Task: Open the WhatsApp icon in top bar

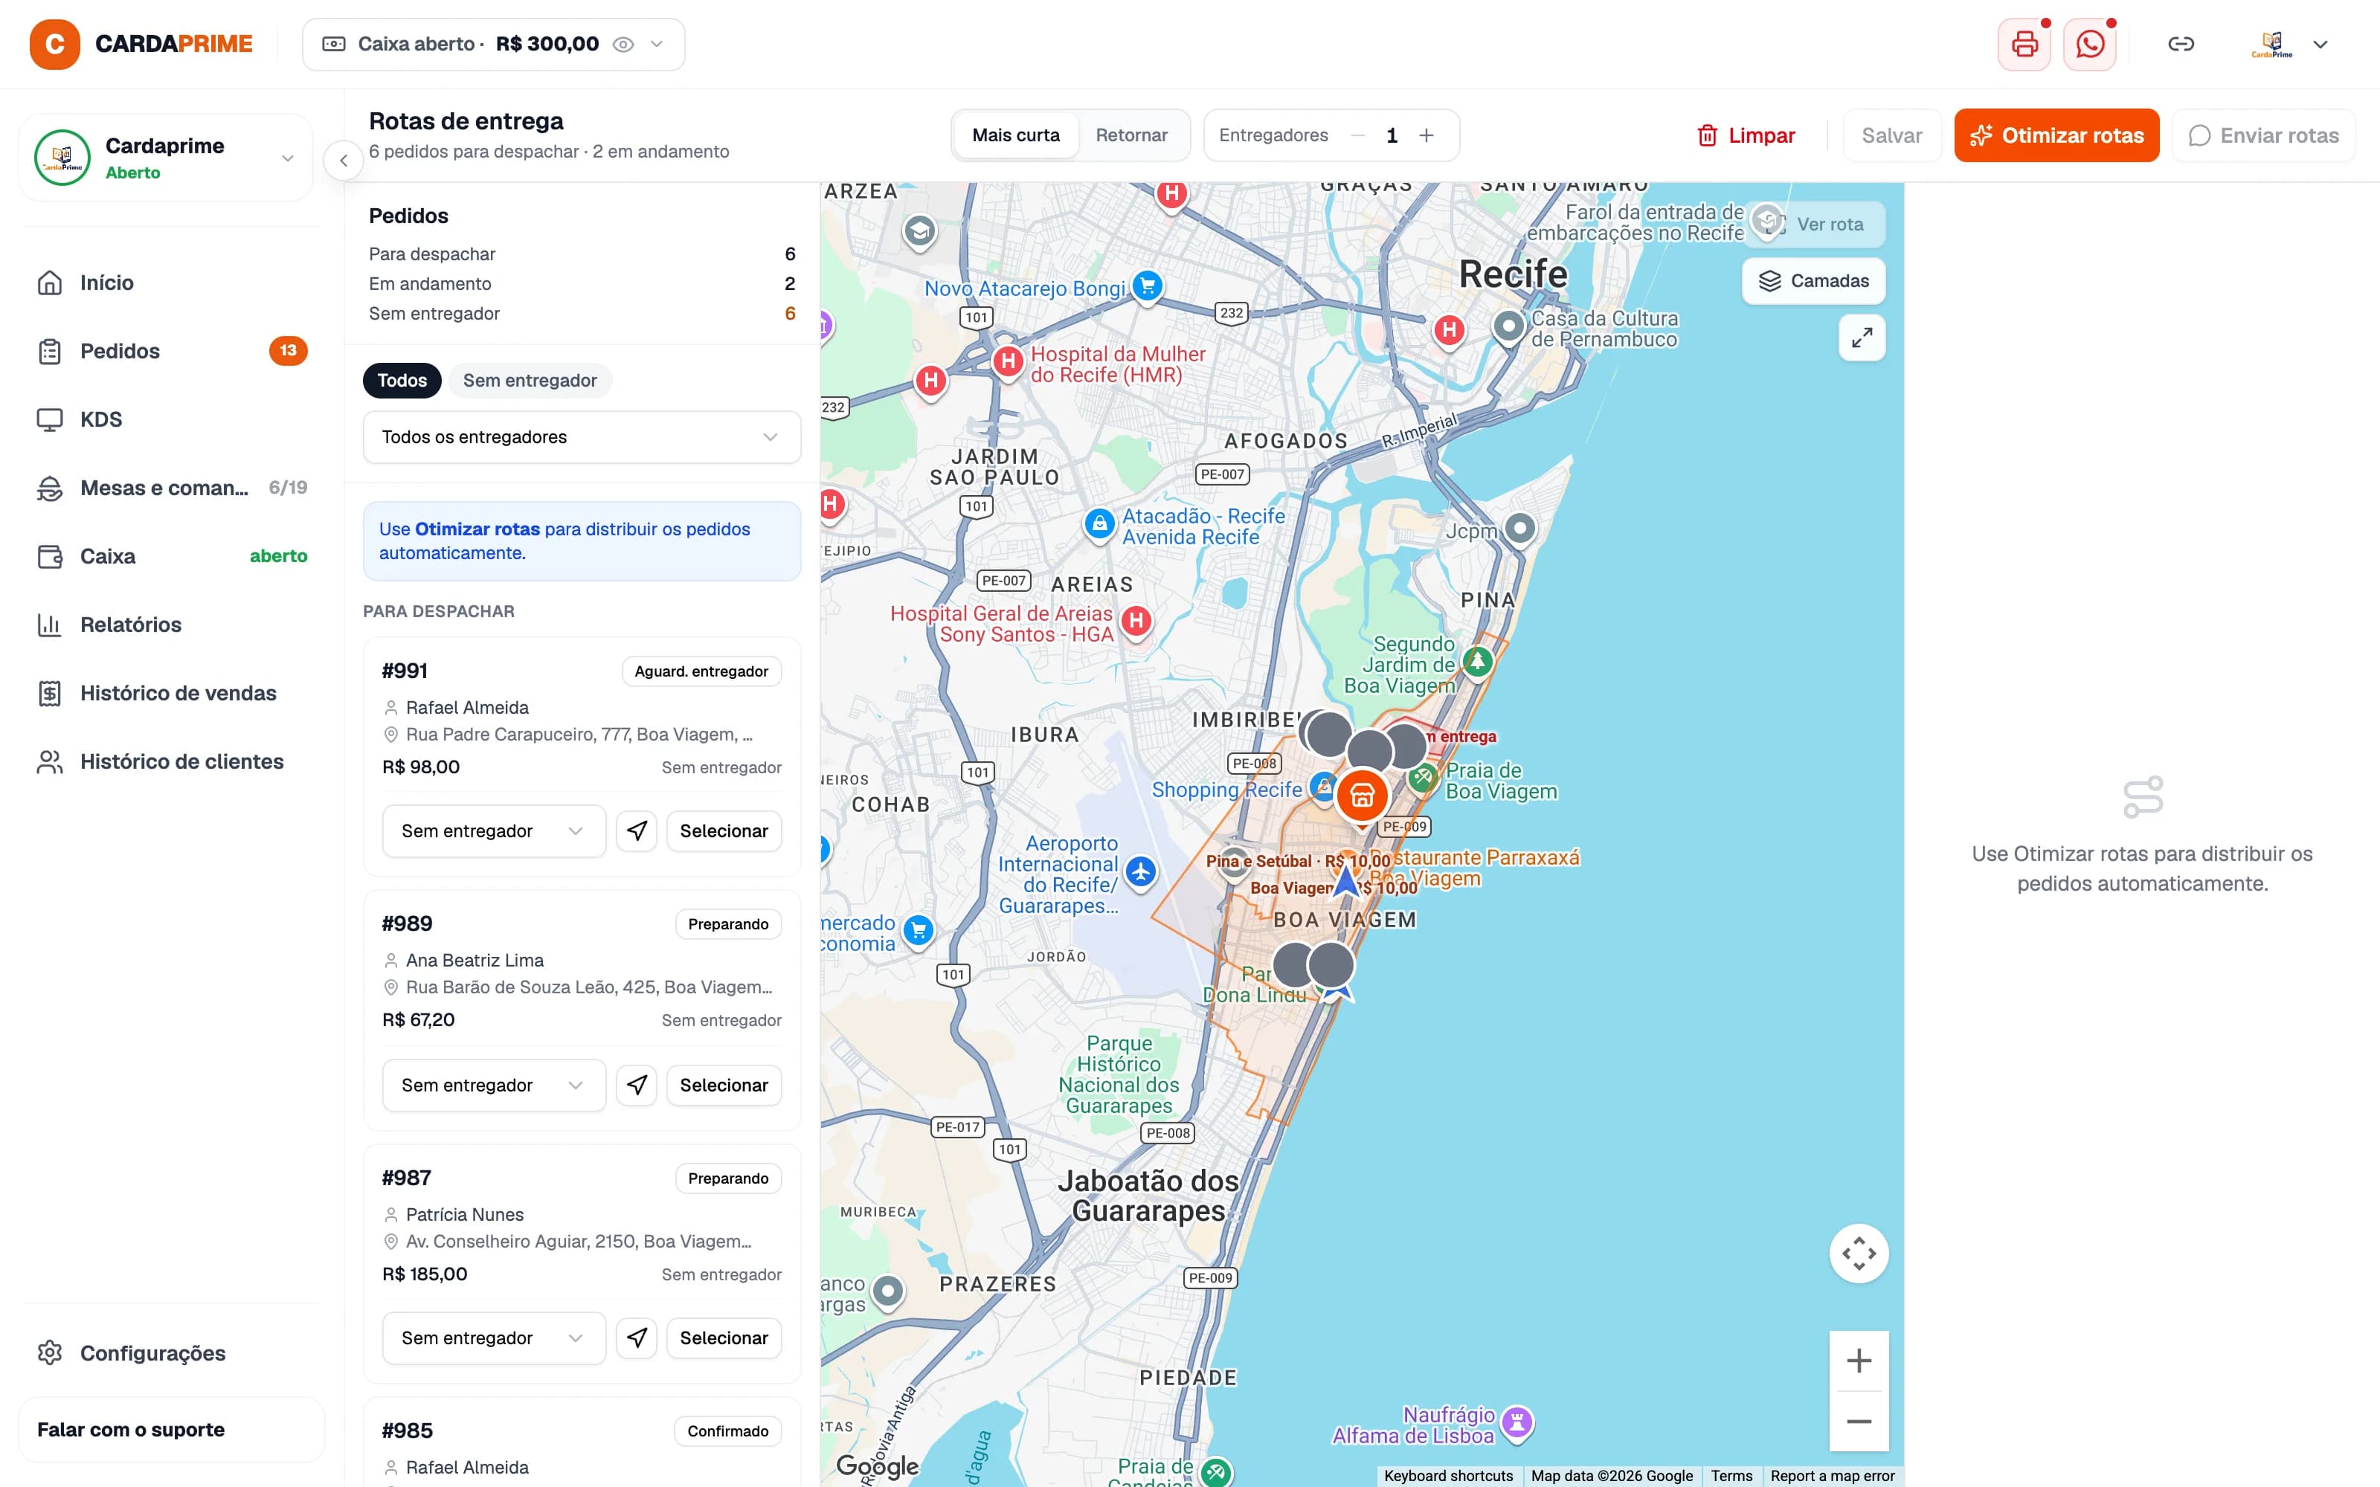Action: (x=2089, y=45)
